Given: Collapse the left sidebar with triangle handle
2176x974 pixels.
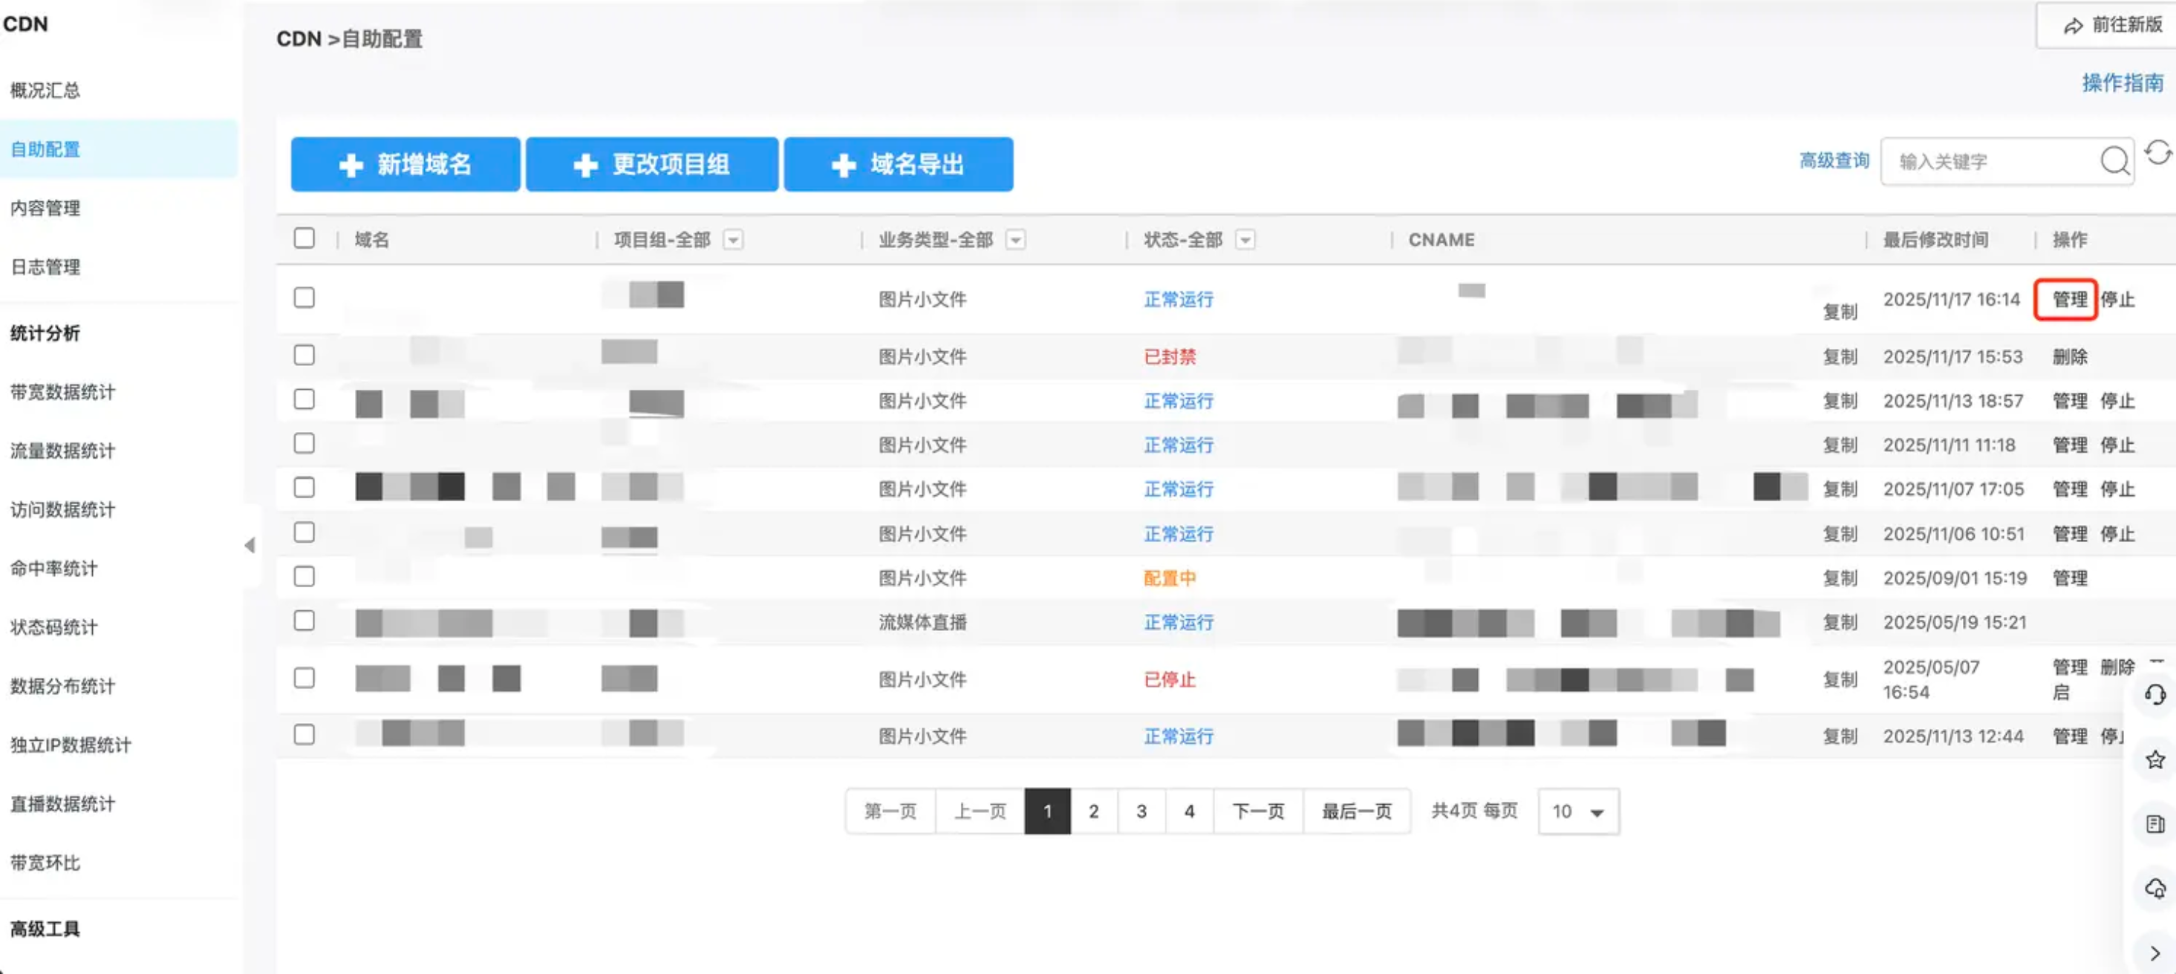Looking at the screenshot, I should (250, 545).
